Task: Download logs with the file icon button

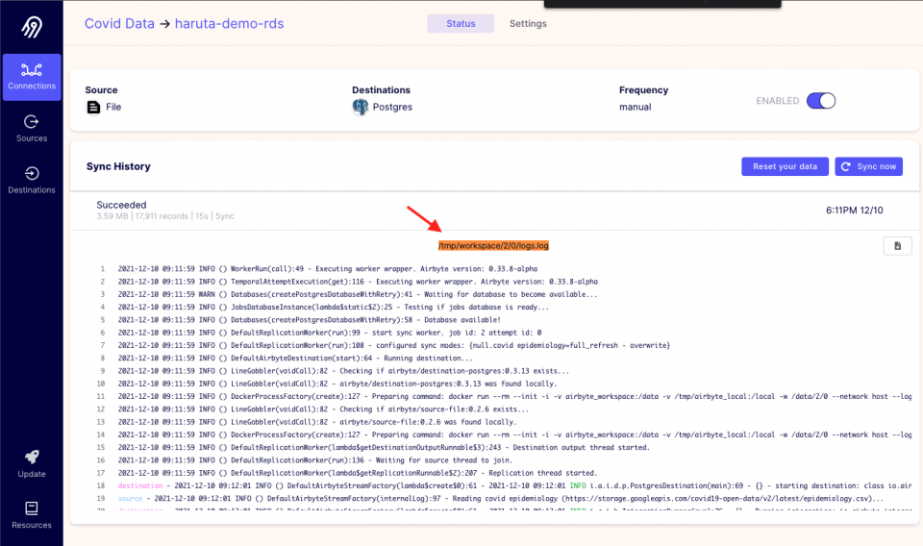Action: pyautogui.click(x=898, y=246)
